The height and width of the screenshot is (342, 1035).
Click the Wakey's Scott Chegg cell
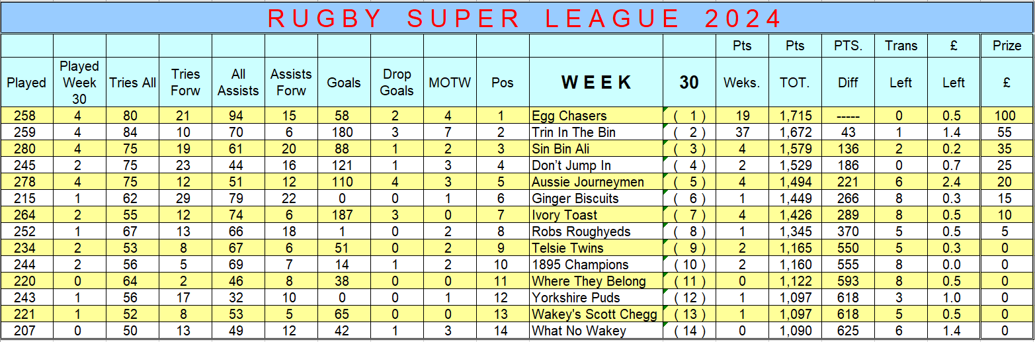(595, 314)
